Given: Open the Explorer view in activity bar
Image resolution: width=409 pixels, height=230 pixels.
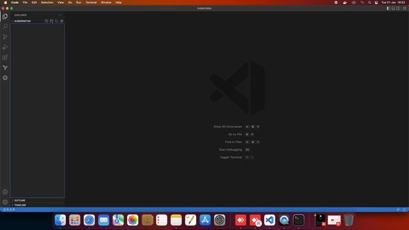Looking at the screenshot, I should (x=5, y=17).
